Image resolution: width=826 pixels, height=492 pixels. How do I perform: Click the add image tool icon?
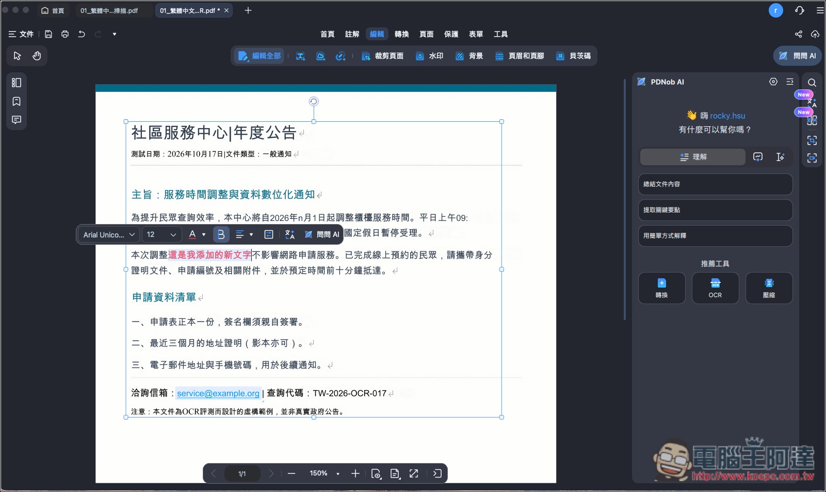[x=320, y=56]
